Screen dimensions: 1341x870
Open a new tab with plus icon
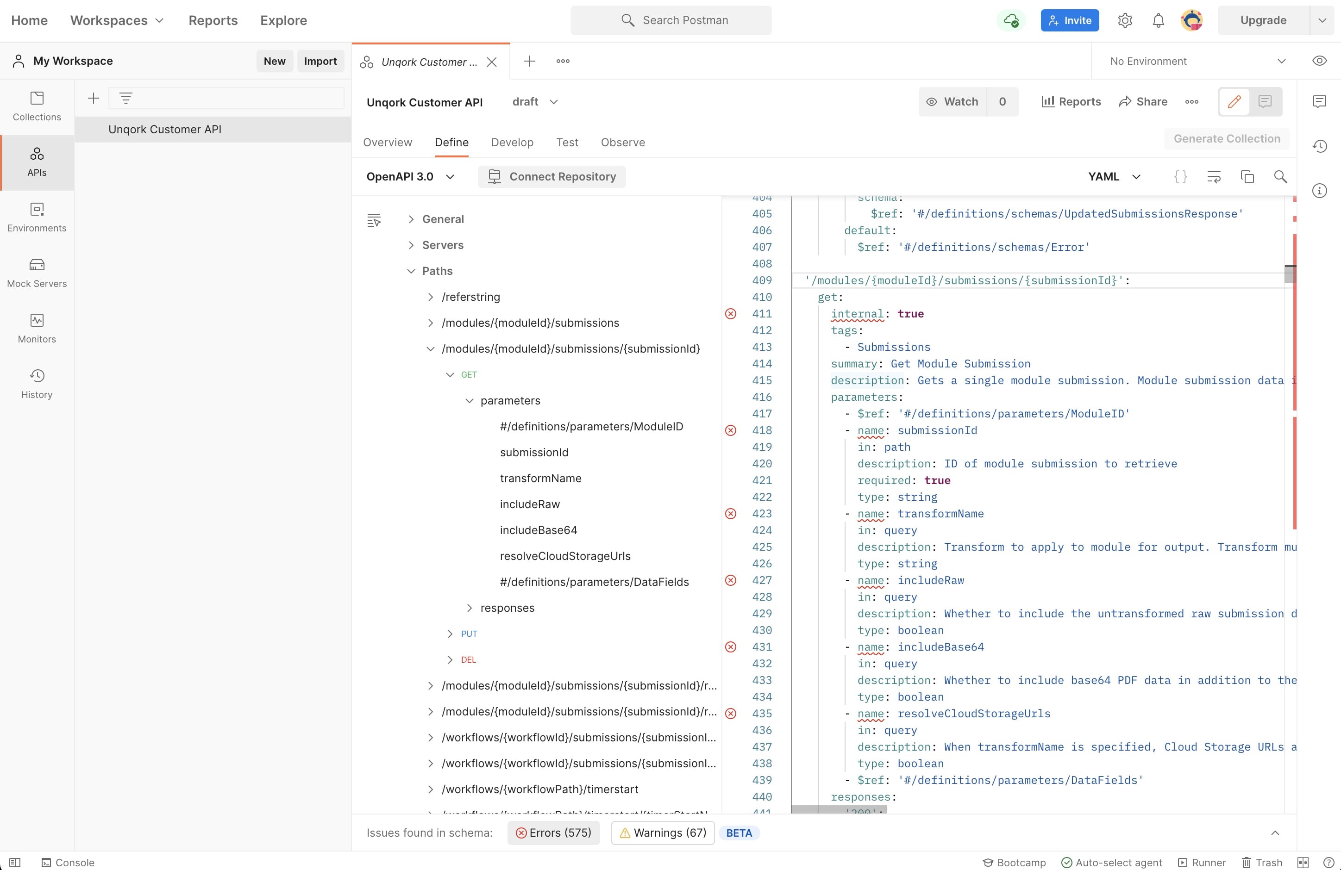529,61
